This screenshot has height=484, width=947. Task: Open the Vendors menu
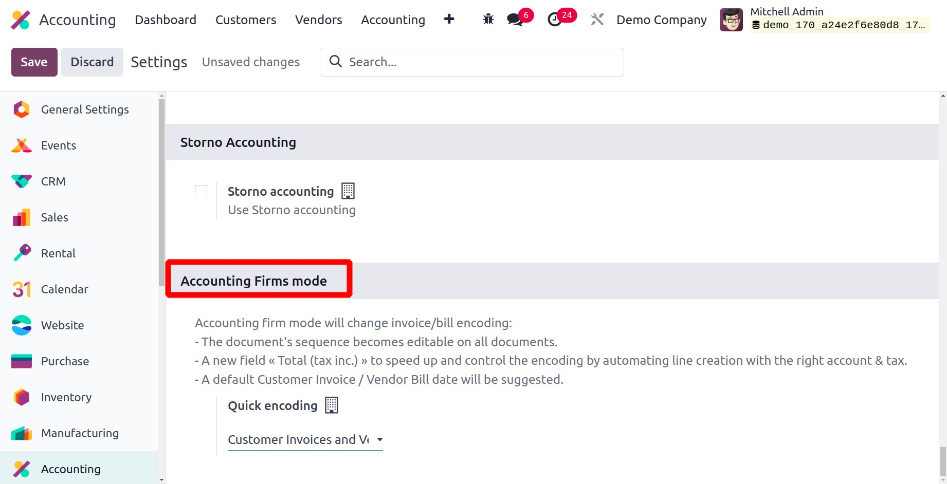click(318, 20)
